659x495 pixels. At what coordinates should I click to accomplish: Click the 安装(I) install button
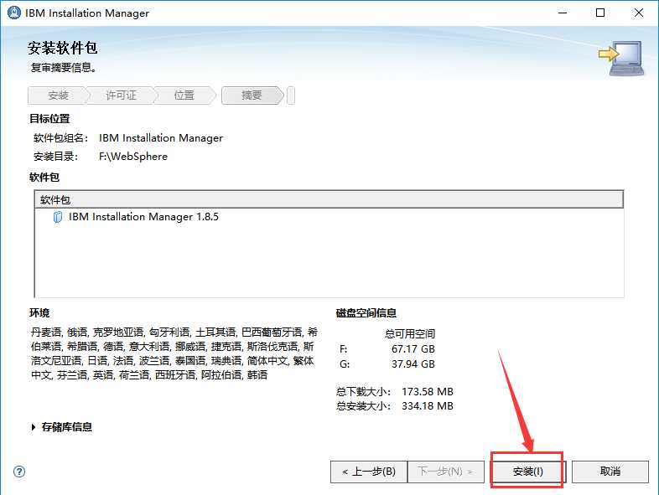[x=528, y=472]
